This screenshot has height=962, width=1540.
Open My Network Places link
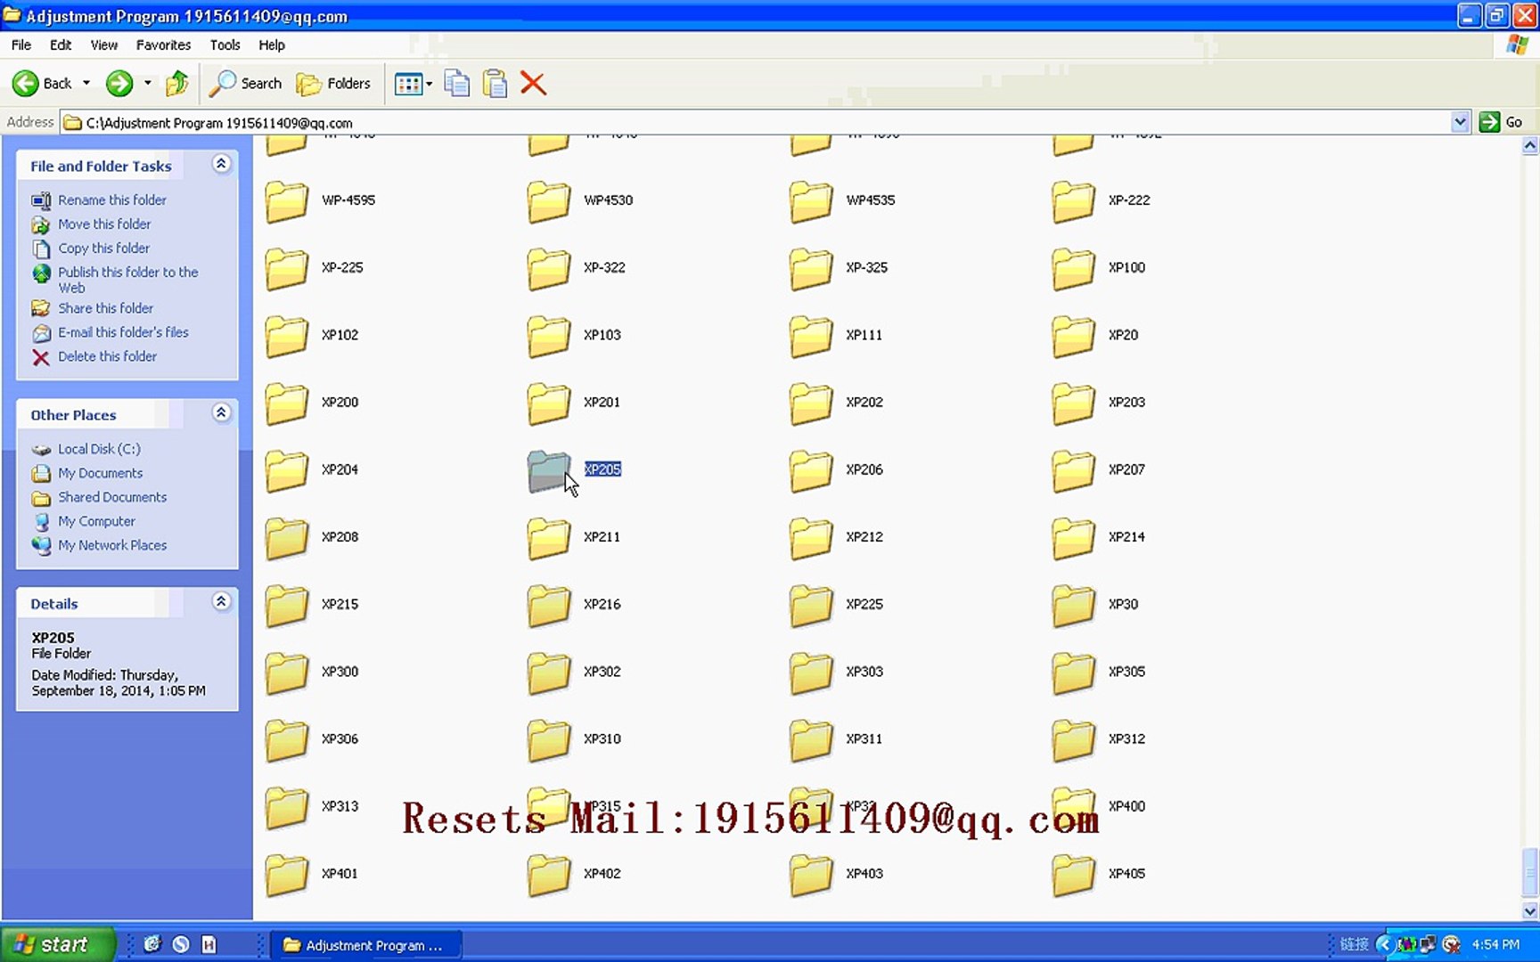point(112,545)
